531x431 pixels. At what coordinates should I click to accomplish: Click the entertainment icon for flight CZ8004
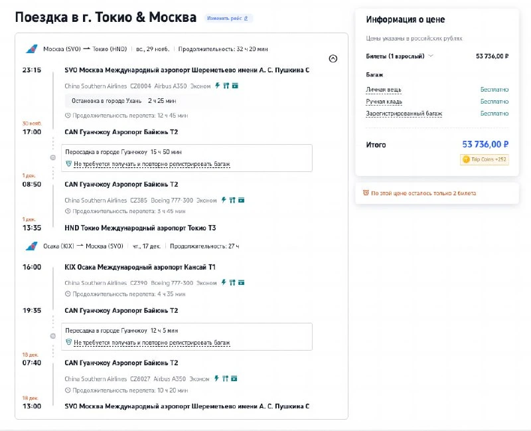[235, 86]
